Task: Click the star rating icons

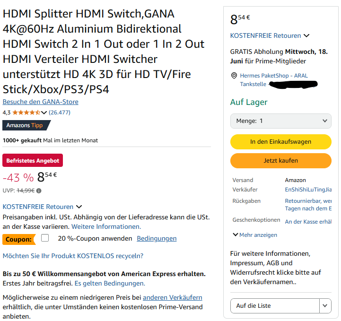Action: click(26, 113)
